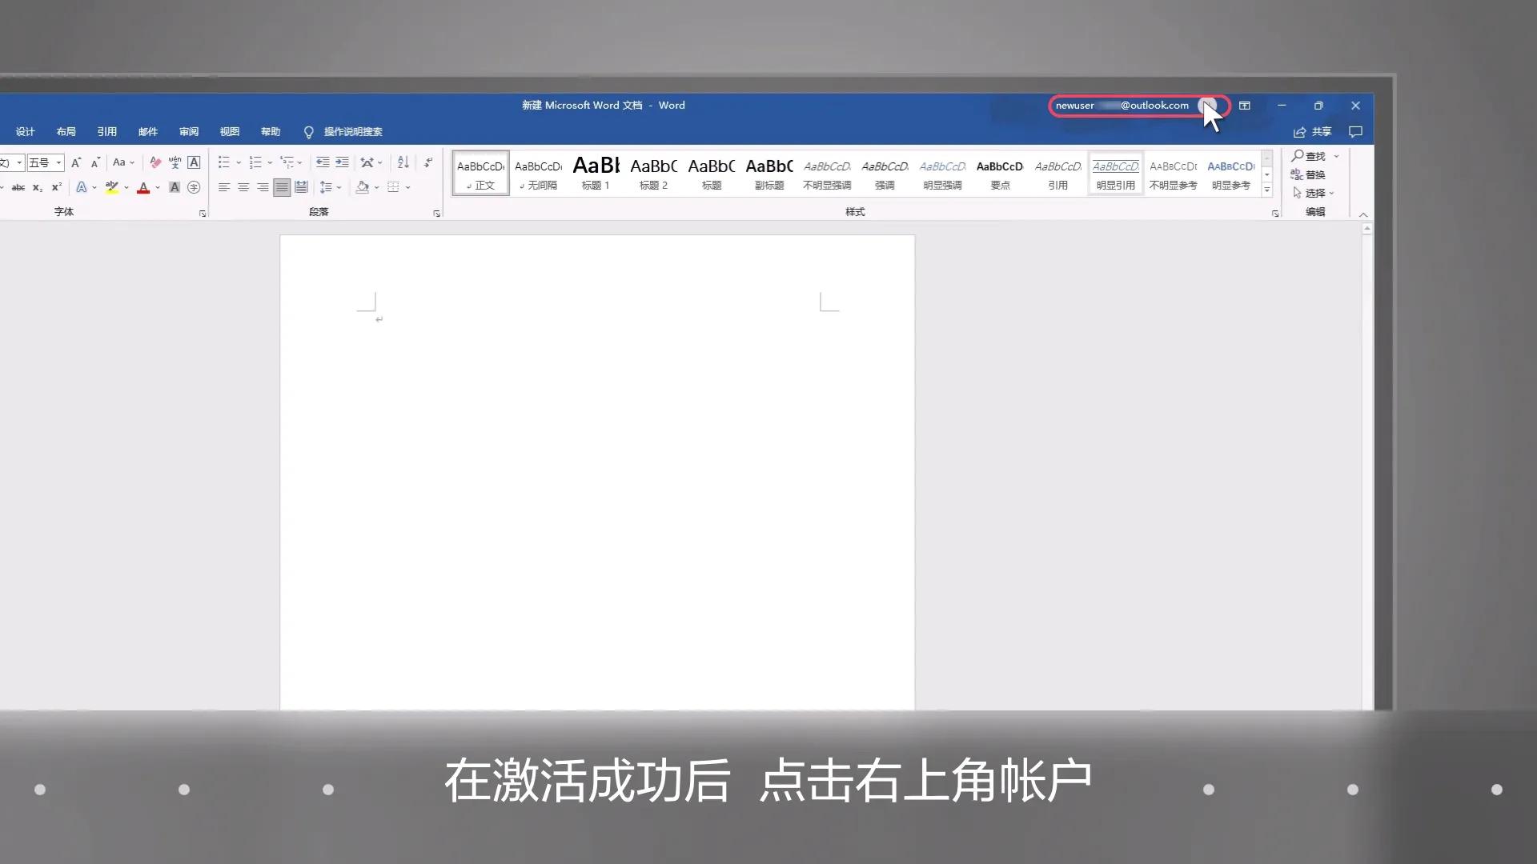Toggle justified text alignment
This screenshot has width=1537, height=864.
(x=282, y=187)
